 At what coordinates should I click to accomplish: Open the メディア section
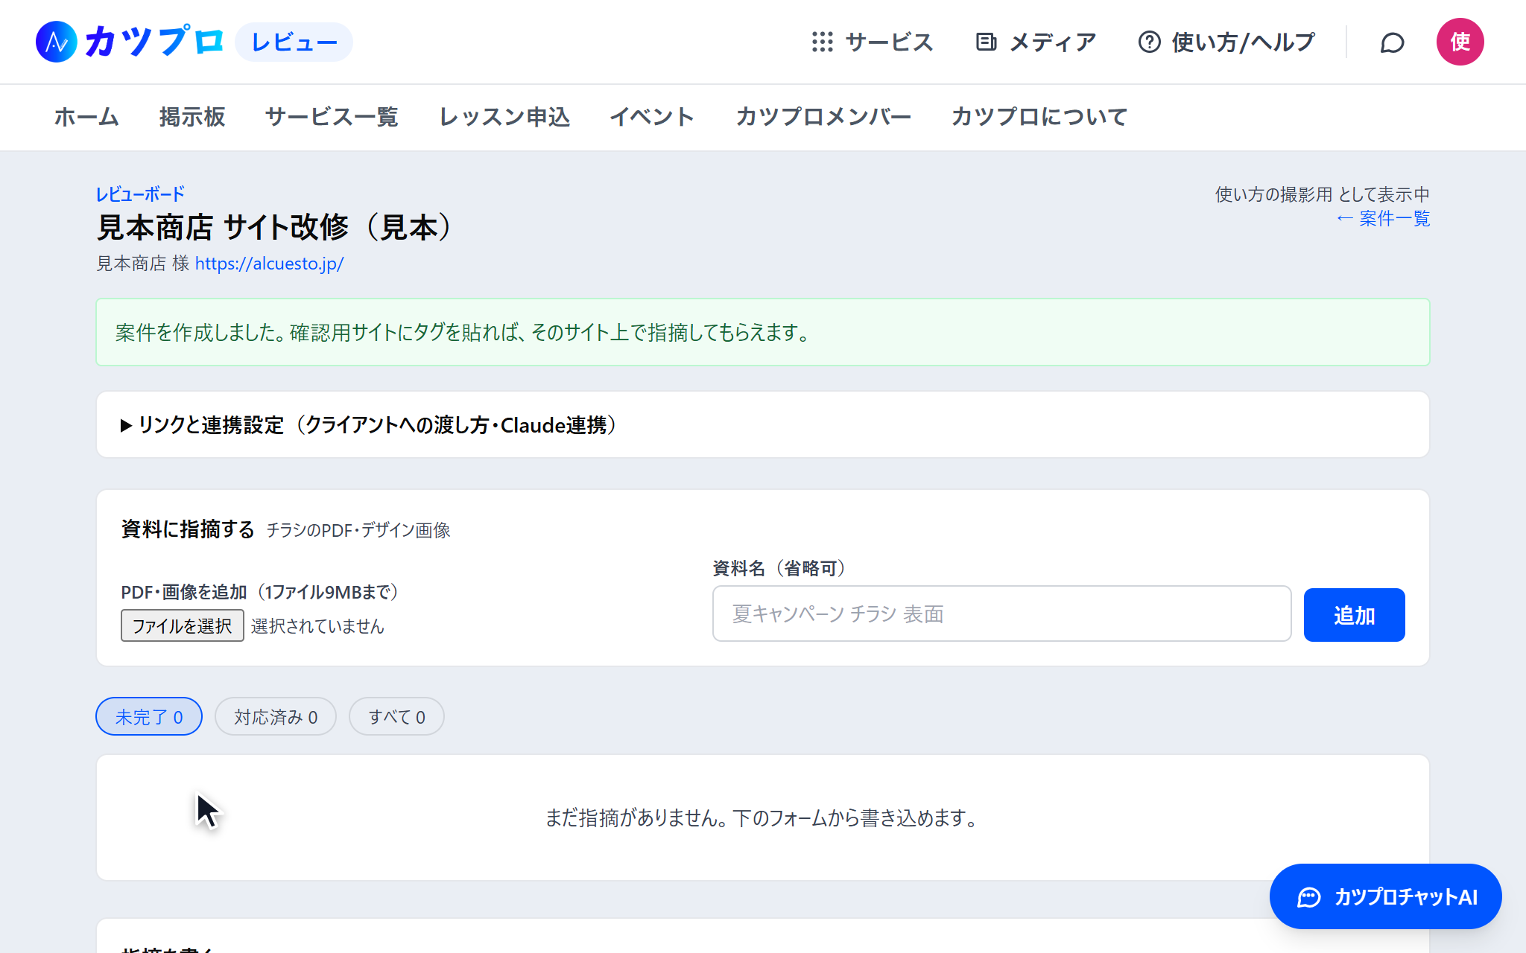click(1036, 42)
